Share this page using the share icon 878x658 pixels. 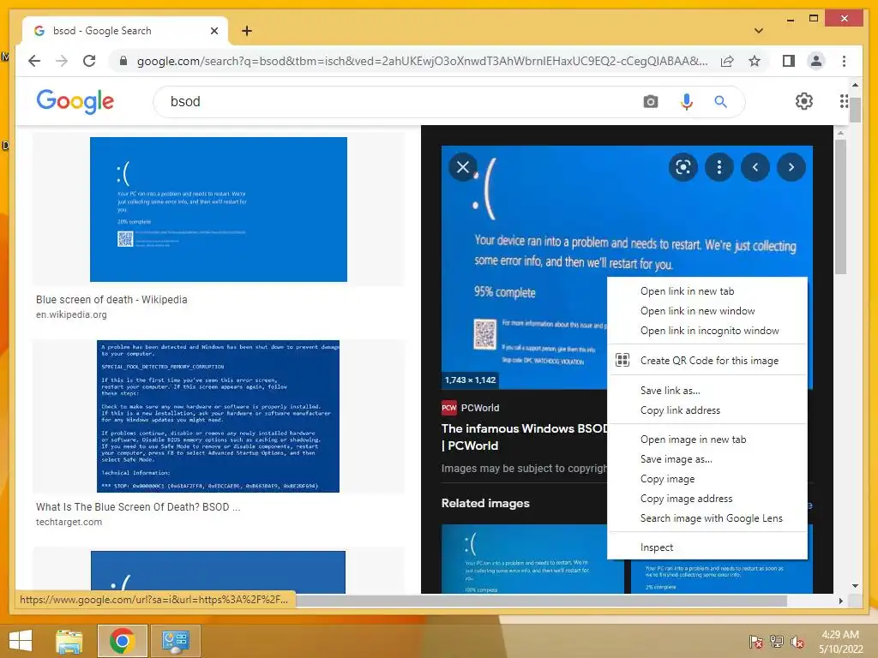[727, 61]
